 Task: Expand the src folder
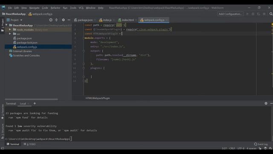pyautogui.click(x=10, y=34)
